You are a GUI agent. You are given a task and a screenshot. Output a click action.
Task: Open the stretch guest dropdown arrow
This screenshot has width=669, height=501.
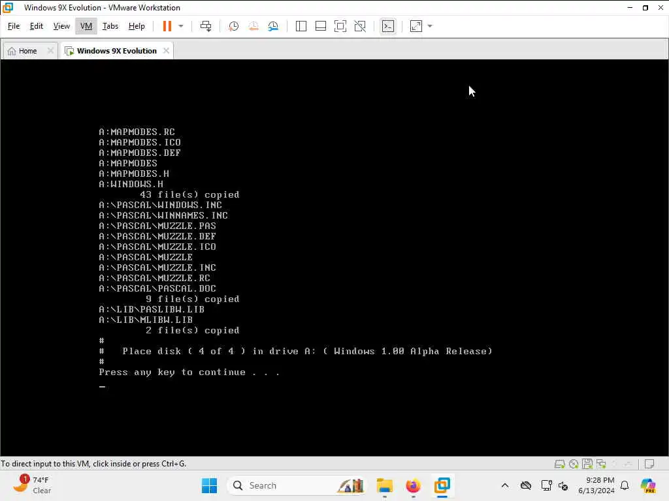coord(430,26)
